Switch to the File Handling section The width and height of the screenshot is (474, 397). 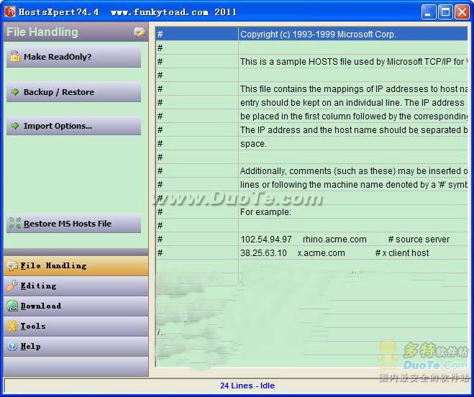[x=76, y=266]
